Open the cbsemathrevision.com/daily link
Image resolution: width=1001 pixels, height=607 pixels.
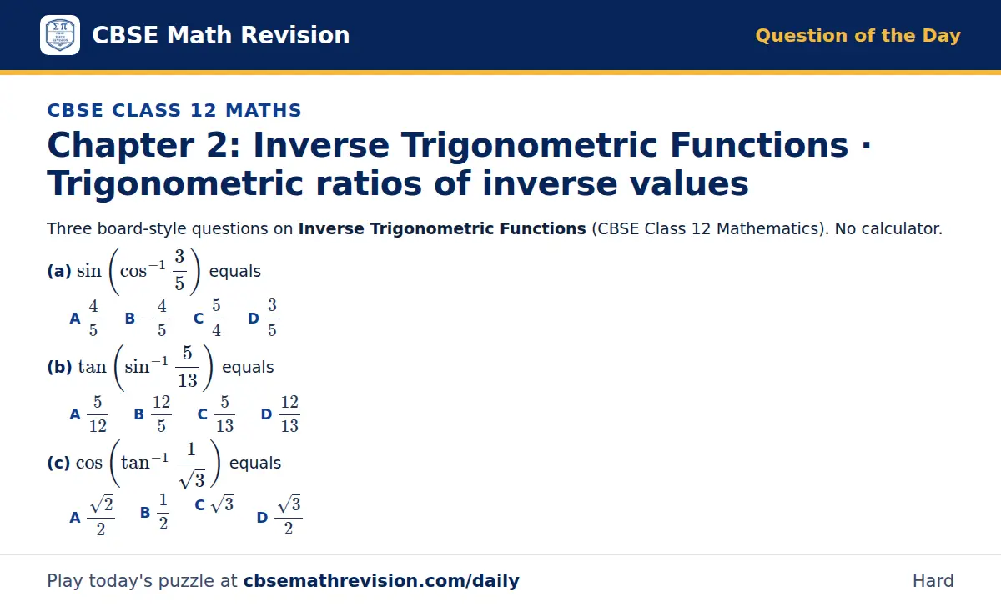click(x=381, y=581)
